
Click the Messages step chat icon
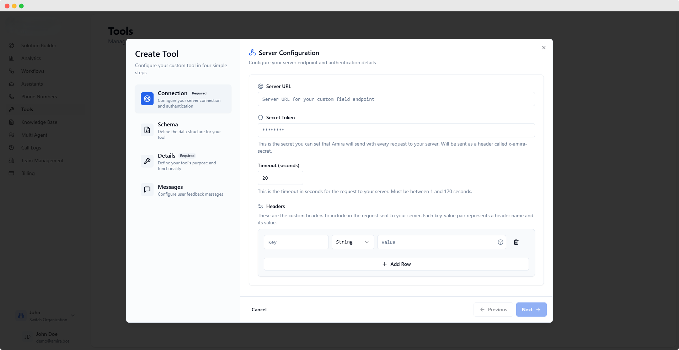pyautogui.click(x=147, y=190)
